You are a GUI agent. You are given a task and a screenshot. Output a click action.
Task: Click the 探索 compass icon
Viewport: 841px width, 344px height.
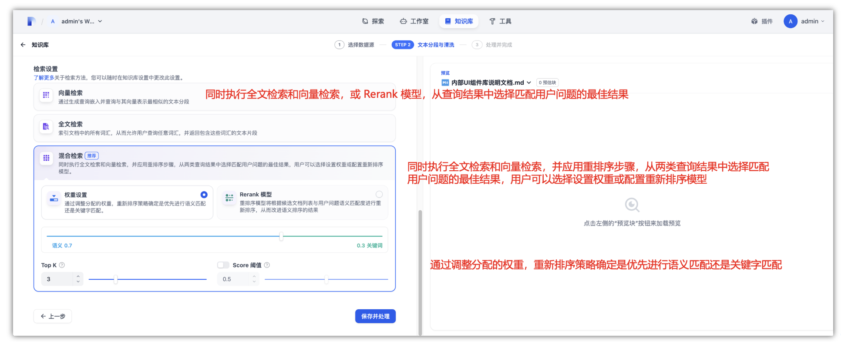pyautogui.click(x=365, y=21)
